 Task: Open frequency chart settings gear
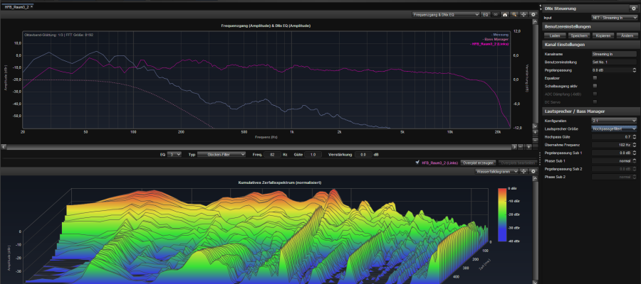[x=533, y=14]
